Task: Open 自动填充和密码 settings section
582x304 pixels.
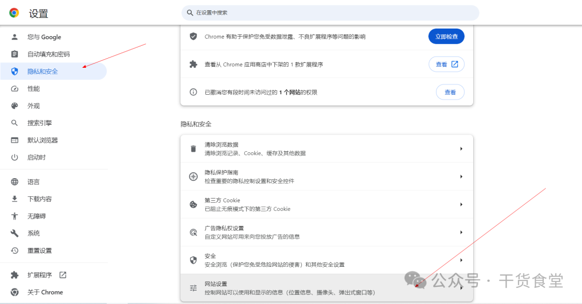Action: (x=53, y=54)
